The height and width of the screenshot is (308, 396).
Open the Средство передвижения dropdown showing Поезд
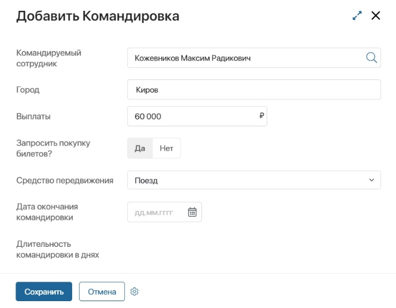point(246,180)
